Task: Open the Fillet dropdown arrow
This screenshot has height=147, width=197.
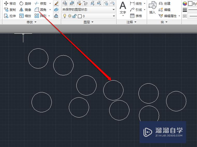Action: 50,10
